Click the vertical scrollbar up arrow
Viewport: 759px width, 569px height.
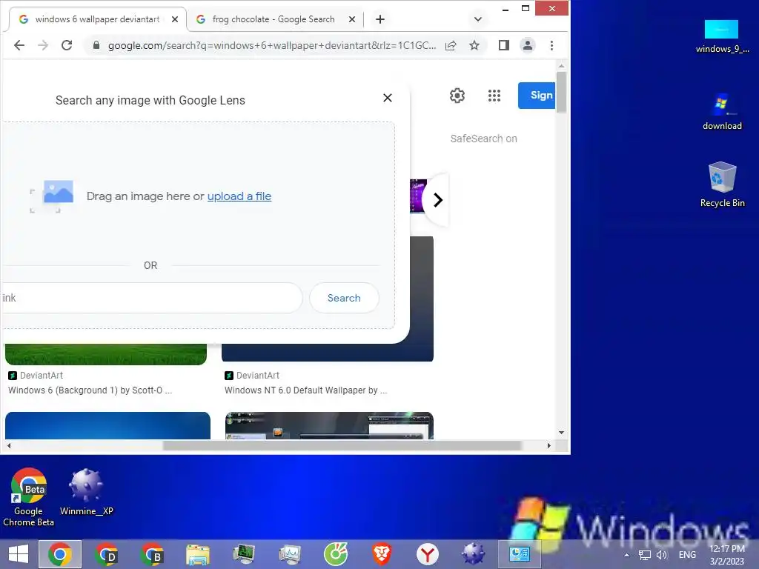(562, 66)
